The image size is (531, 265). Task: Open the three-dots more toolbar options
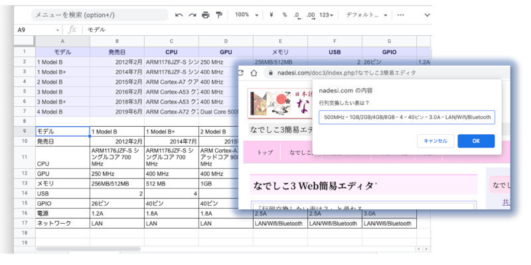pos(401,15)
